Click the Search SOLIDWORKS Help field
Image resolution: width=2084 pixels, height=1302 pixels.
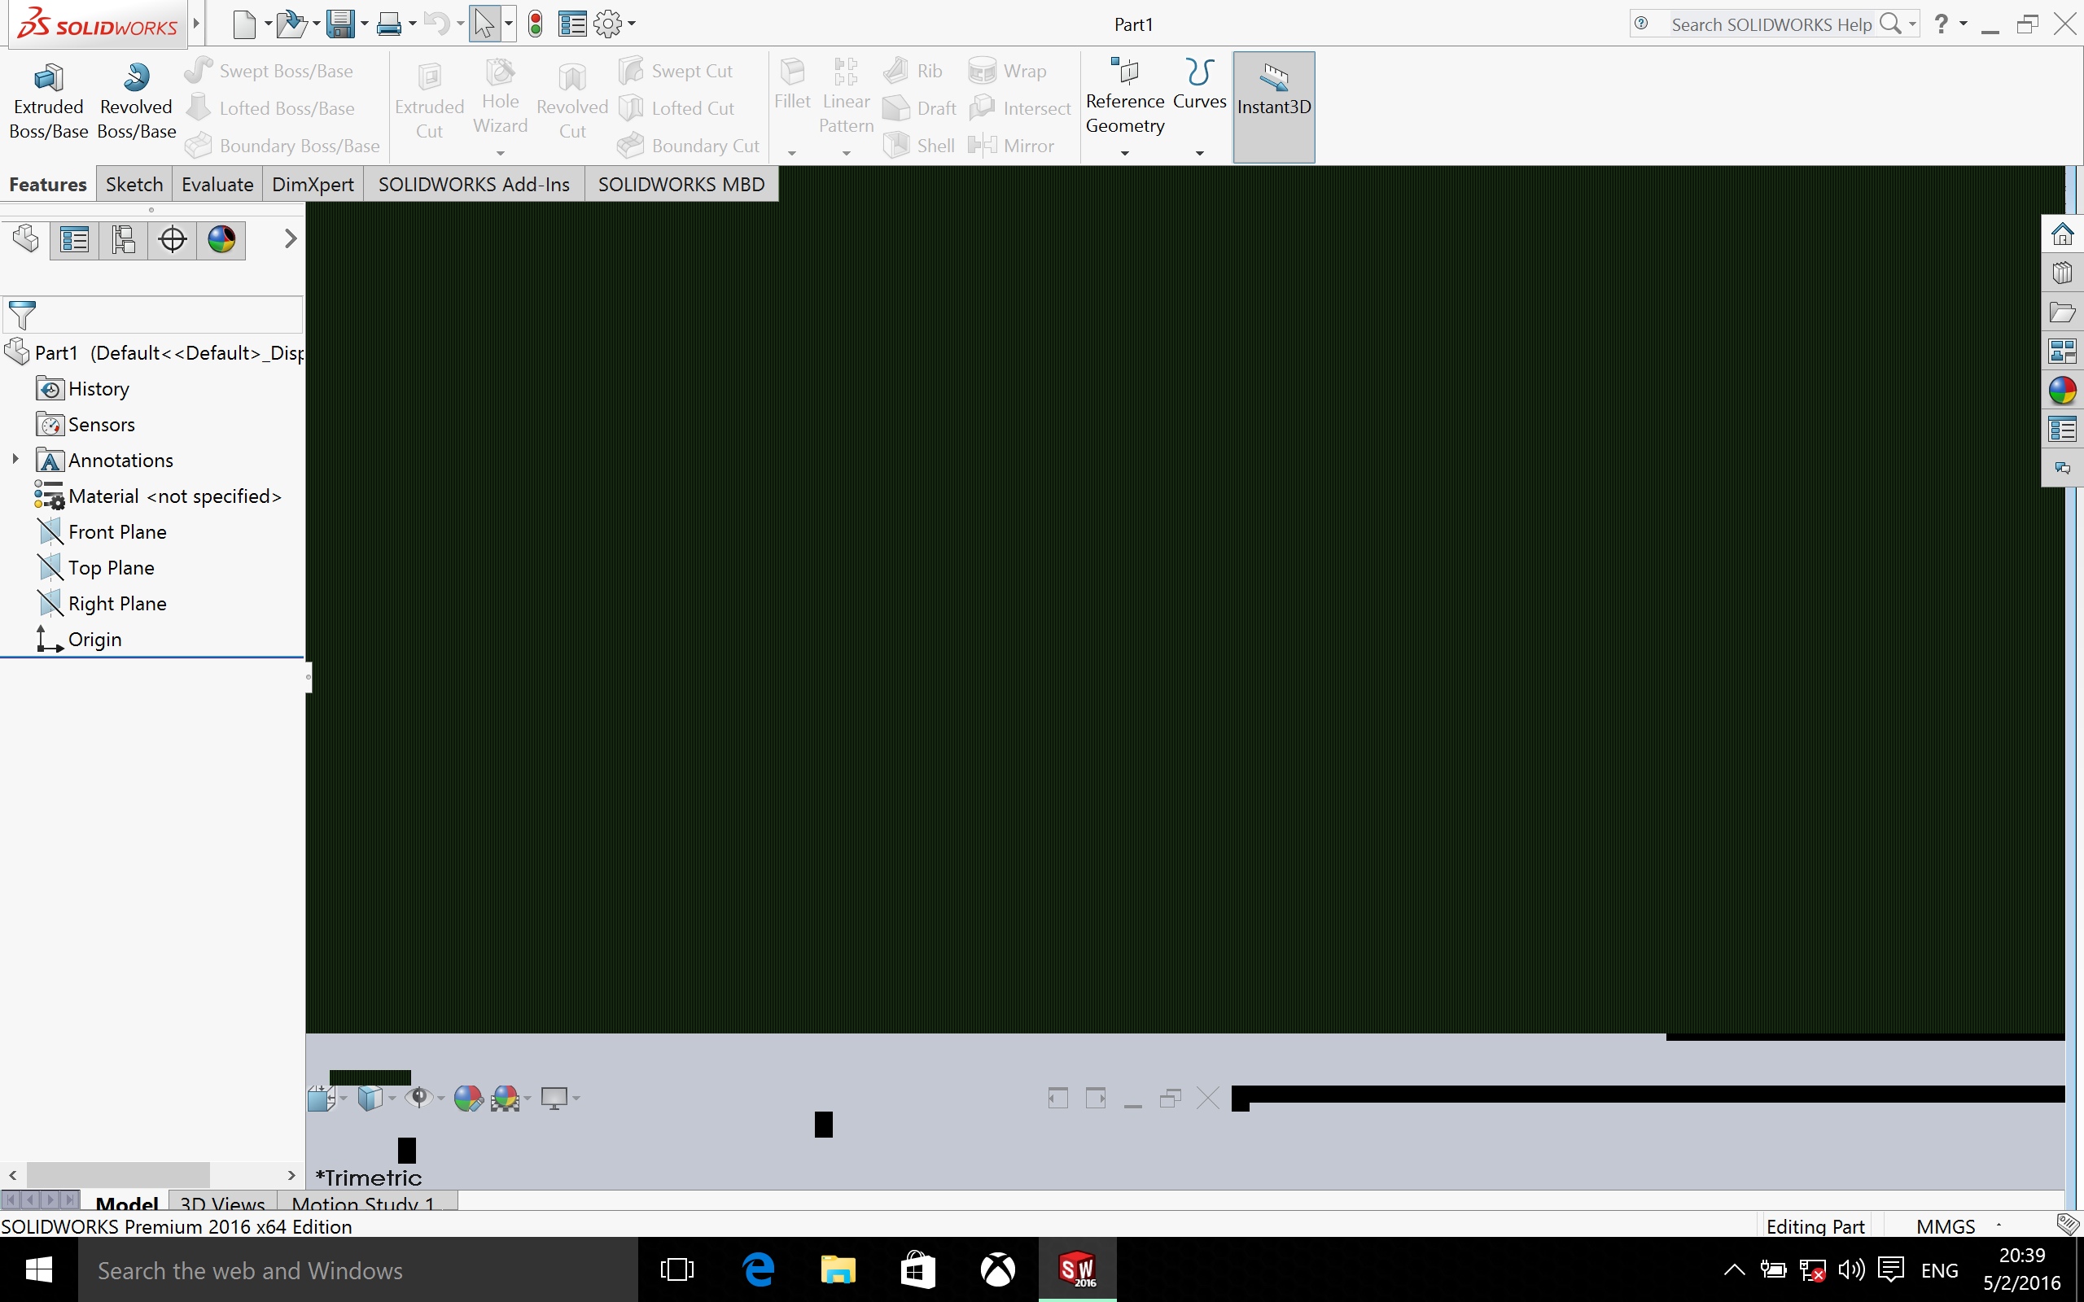point(1770,24)
